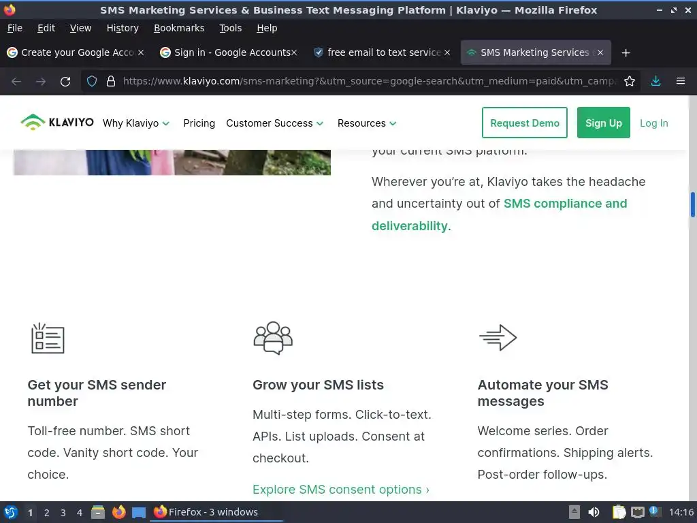Click the forward navigation arrow

pyautogui.click(x=41, y=82)
